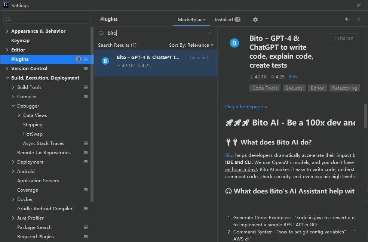This screenshot has height=242, width=368.
Task: Click the Installed button in details pane
Action: tap(344, 38)
